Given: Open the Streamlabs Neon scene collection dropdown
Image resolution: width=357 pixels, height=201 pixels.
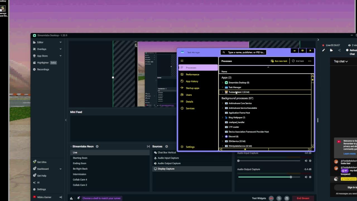Looking at the screenshot, I should pyautogui.click(x=71, y=147).
